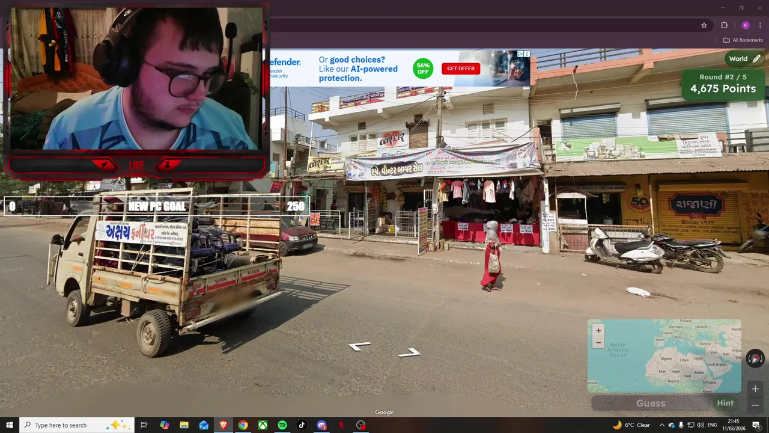
Task: Switch to the Brave browser in the taskbar
Action: coord(223,425)
